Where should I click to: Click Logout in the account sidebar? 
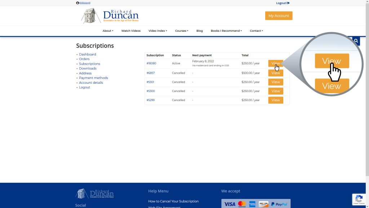pos(84,87)
